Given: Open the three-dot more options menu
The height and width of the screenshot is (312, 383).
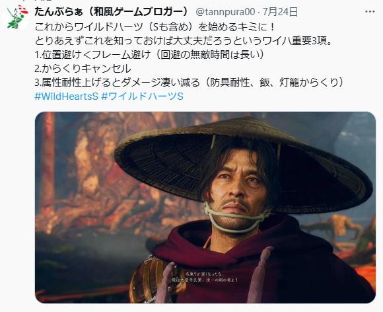Looking at the screenshot, I should (x=370, y=12).
